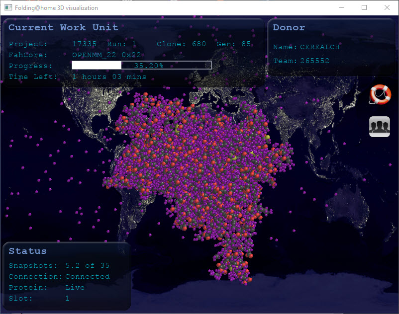The image size is (399, 314).
Task: Minimize the Folding@home 3D visualization window
Action: tap(342, 7)
